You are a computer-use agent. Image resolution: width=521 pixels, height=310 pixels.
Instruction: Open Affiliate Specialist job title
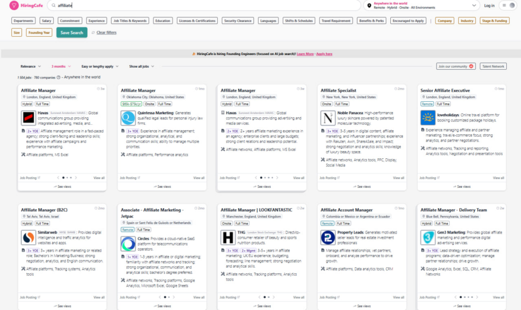[x=338, y=91]
